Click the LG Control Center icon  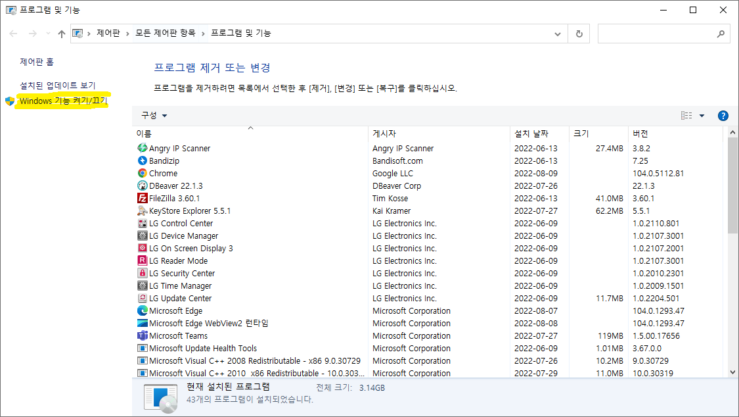click(x=143, y=223)
